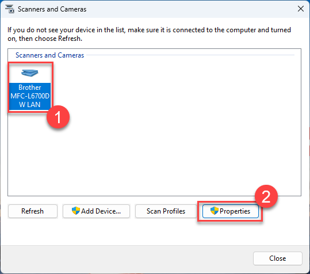
Task: Click the gray footer strip of the dialog
Action: click(127, 259)
